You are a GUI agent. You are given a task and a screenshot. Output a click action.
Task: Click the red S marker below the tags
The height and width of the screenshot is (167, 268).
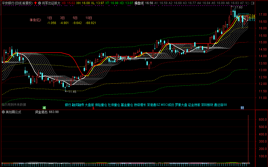93,108
